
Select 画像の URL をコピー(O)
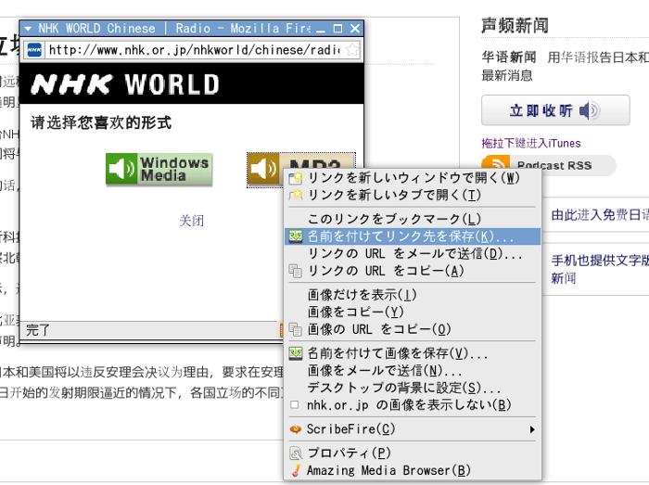tap(413, 329)
